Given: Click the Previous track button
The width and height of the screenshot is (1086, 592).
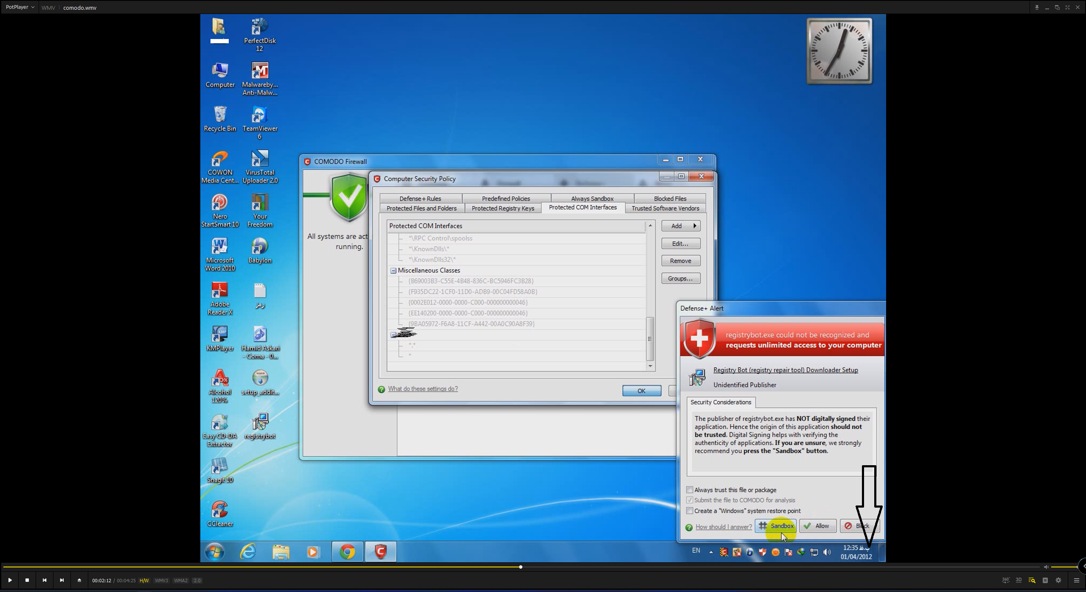Looking at the screenshot, I should [x=45, y=580].
